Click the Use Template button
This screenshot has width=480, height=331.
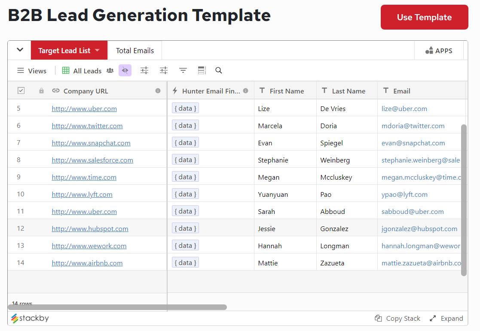coord(424,17)
